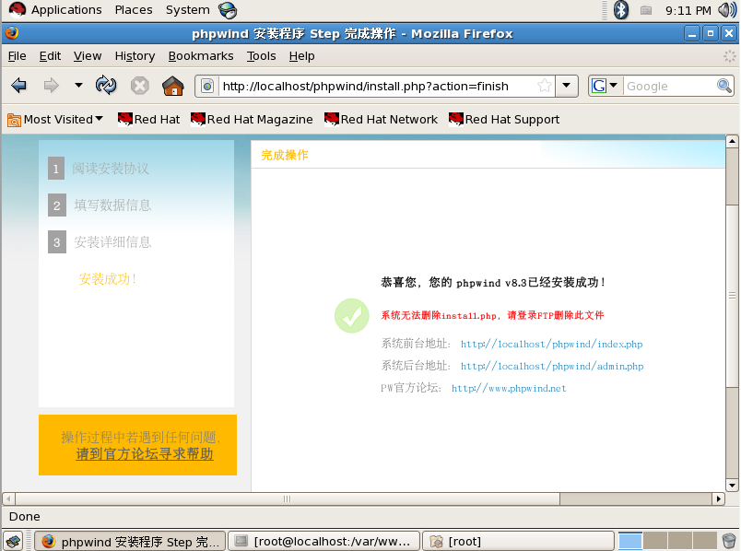Click step 2 number box in the sidebar
The width and height of the screenshot is (741, 551).
[x=57, y=205]
